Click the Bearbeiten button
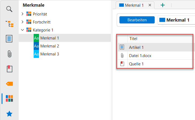195x120 pixels. click(137, 20)
